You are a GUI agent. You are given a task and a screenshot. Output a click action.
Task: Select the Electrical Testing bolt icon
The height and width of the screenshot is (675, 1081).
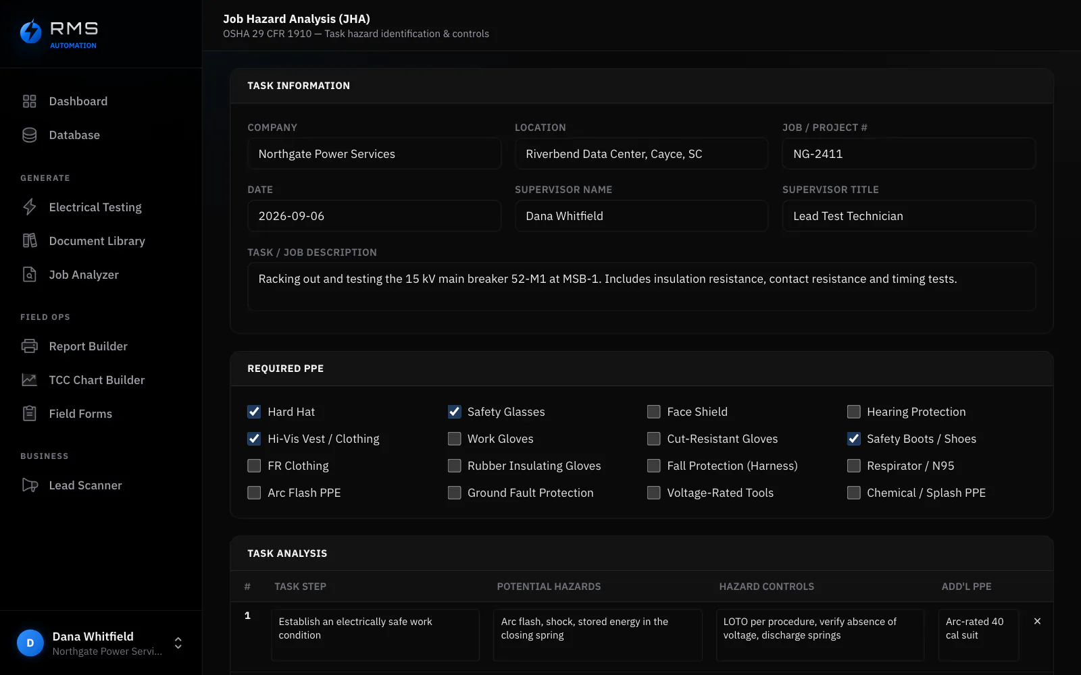click(x=29, y=207)
